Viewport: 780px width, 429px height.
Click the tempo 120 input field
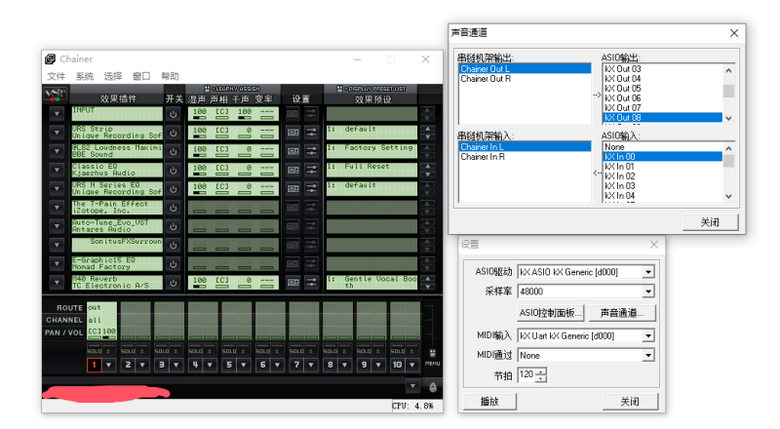click(x=527, y=374)
